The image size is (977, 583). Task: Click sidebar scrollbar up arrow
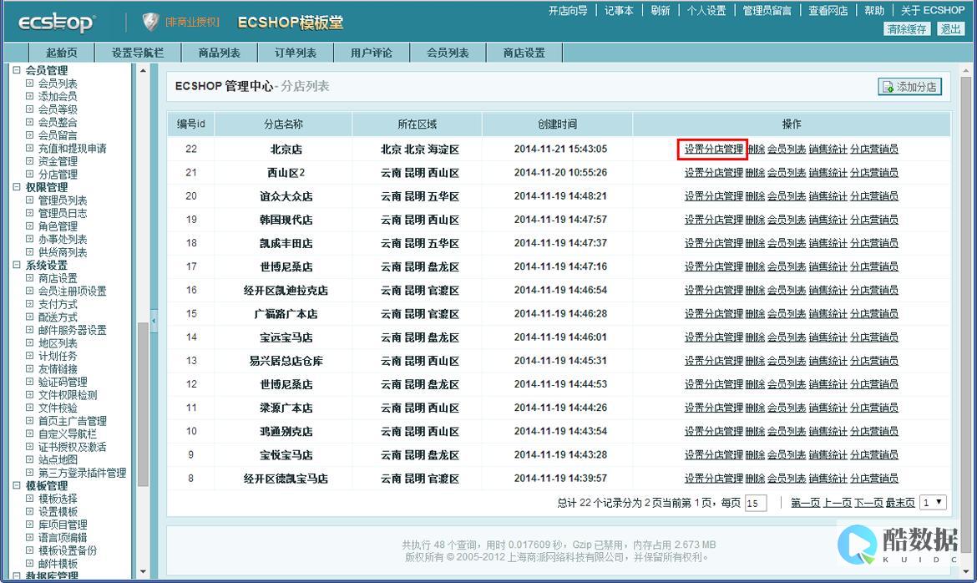[144, 70]
